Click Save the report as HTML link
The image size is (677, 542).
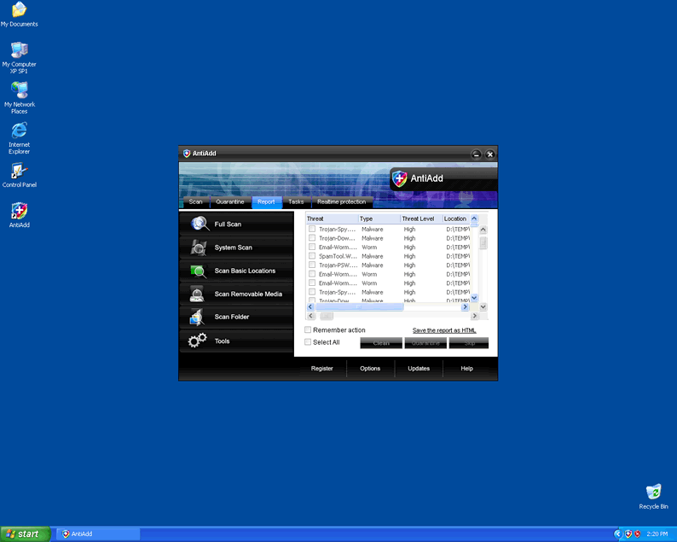444,330
